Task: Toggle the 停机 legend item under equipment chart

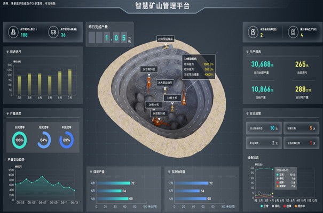Action: point(275,206)
